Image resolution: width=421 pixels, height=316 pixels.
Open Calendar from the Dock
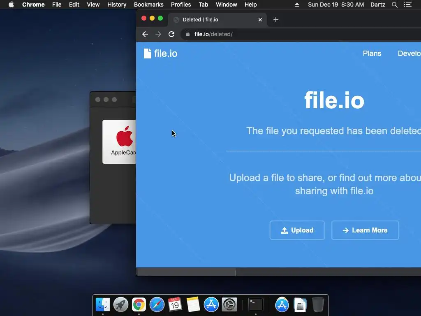[x=175, y=305]
